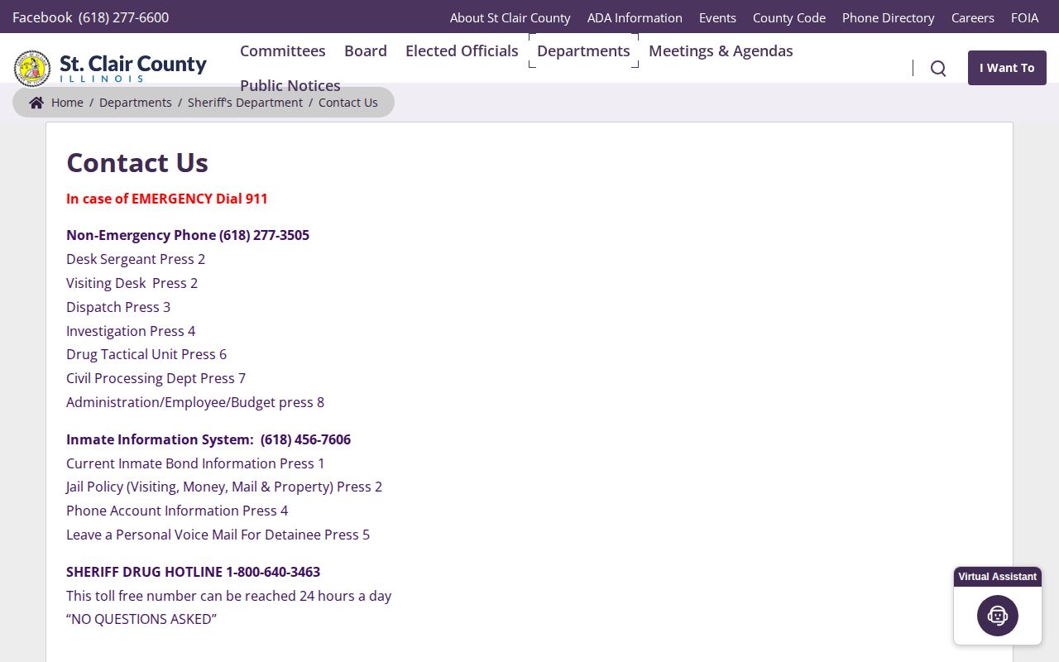Open the County Code link

[x=789, y=17]
